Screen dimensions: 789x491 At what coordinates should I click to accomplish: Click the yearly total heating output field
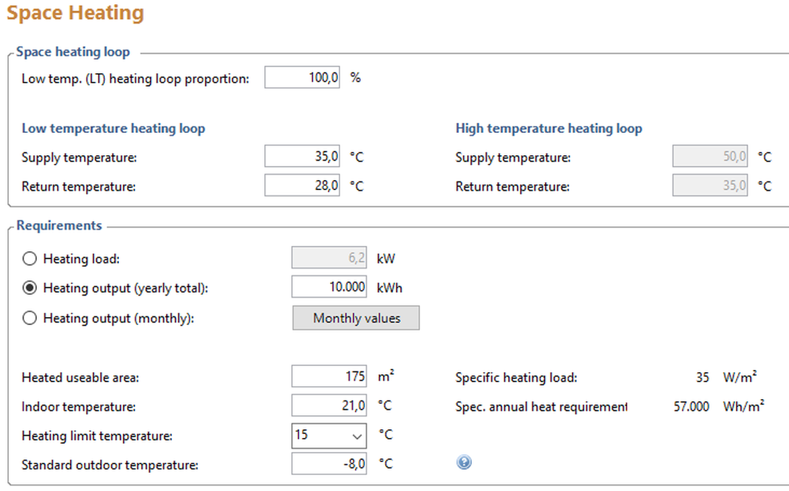click(329, 287)
